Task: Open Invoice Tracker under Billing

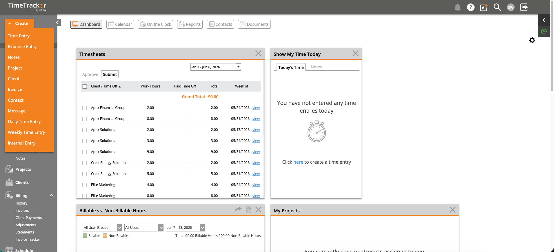Action: 28,240
